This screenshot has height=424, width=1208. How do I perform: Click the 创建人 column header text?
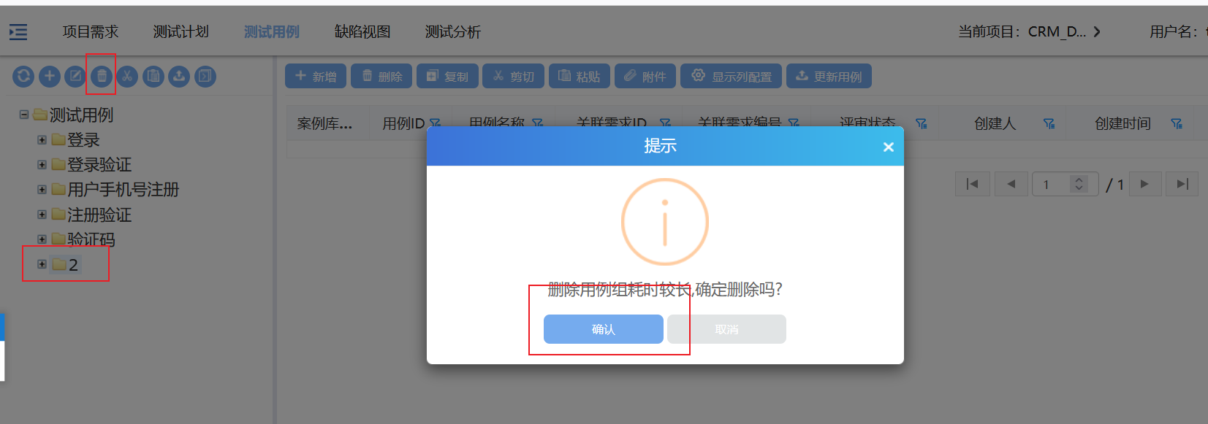click(x=995, y=123)
